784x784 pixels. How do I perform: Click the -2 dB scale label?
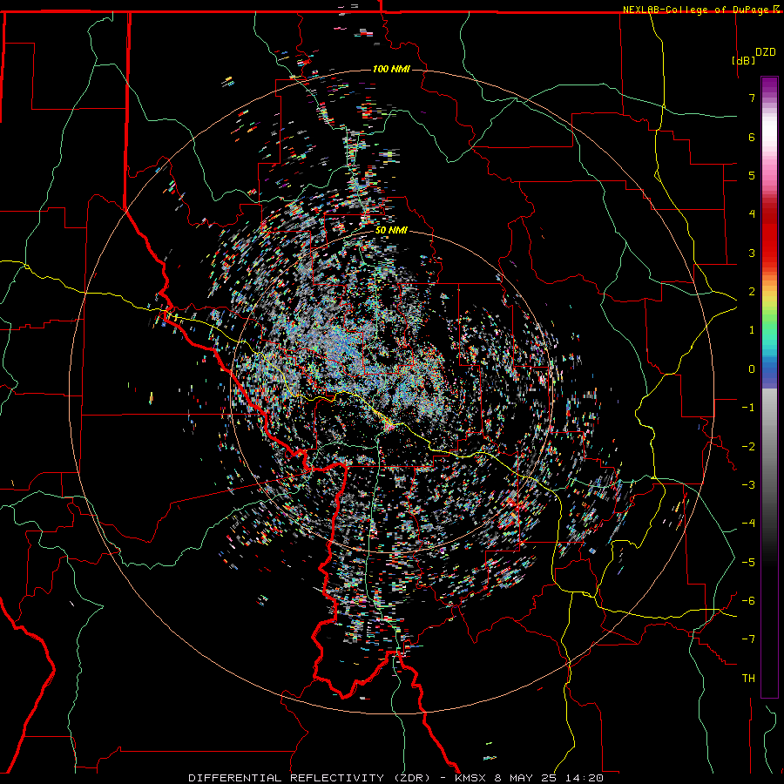[x=748, y=447]
